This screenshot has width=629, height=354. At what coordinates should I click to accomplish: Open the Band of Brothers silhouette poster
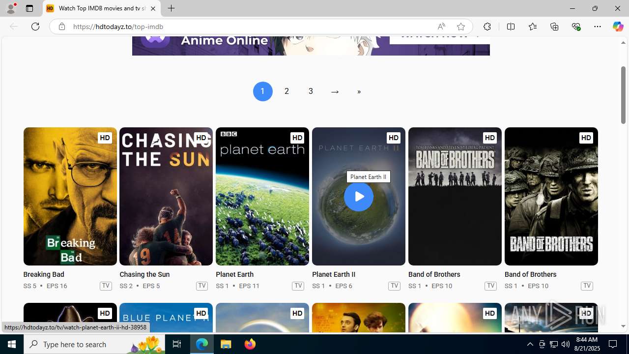[x=455, y=197]
